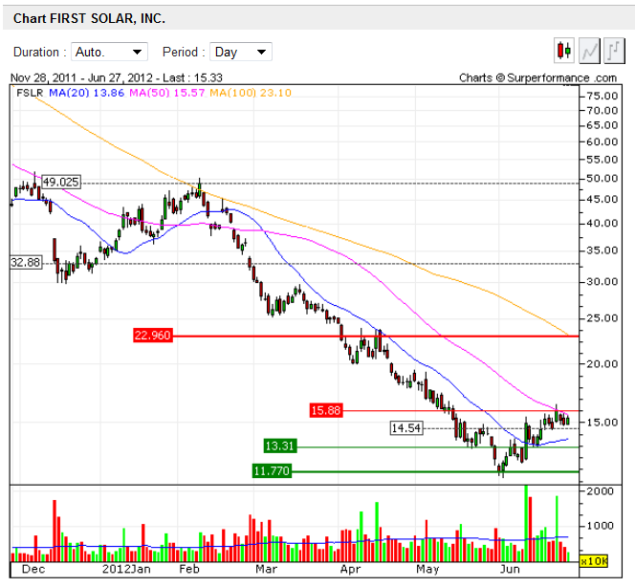
Task: Click the Chart FIRST SOLAR, INC. title
Action: coord(89,18)
